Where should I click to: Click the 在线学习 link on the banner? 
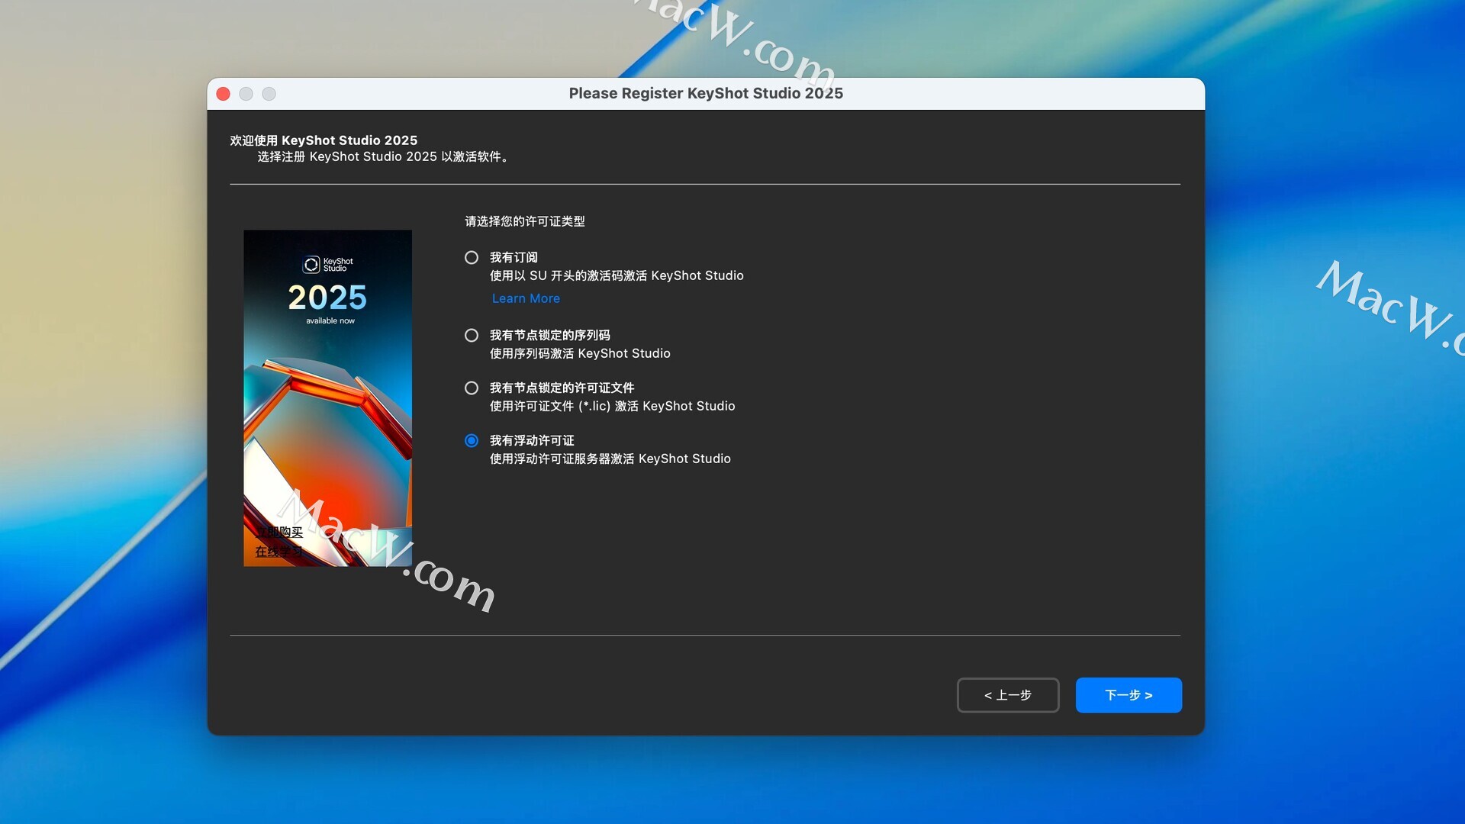pos(279,552)
